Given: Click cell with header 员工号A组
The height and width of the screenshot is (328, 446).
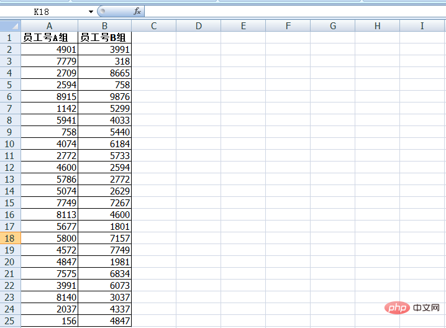Looking at the screenshot, I should (50, 37).
